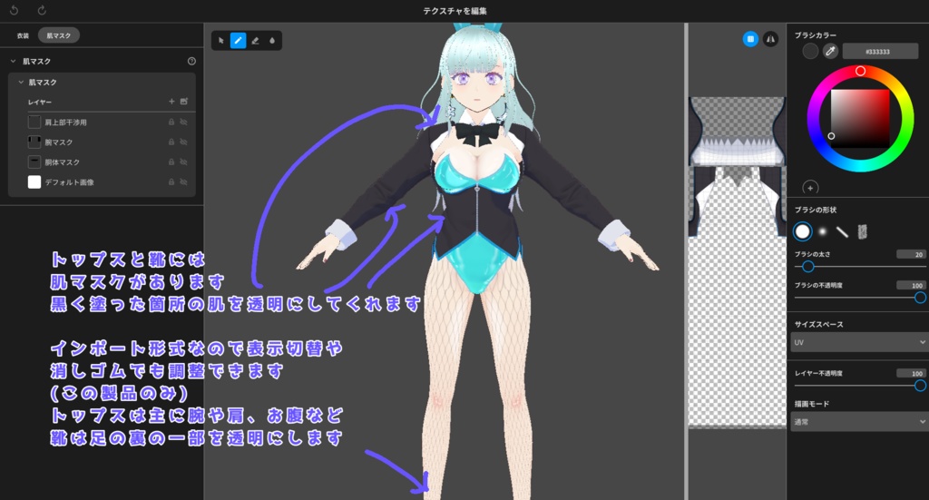
Task: Collapse the top 肌マスク section
Action: pos(13,61)
